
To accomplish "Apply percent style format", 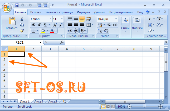I will coord(109,25).
